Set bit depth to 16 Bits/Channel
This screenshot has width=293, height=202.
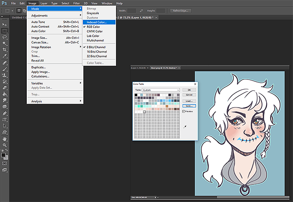pyautogui.click(x=97, y=51)
